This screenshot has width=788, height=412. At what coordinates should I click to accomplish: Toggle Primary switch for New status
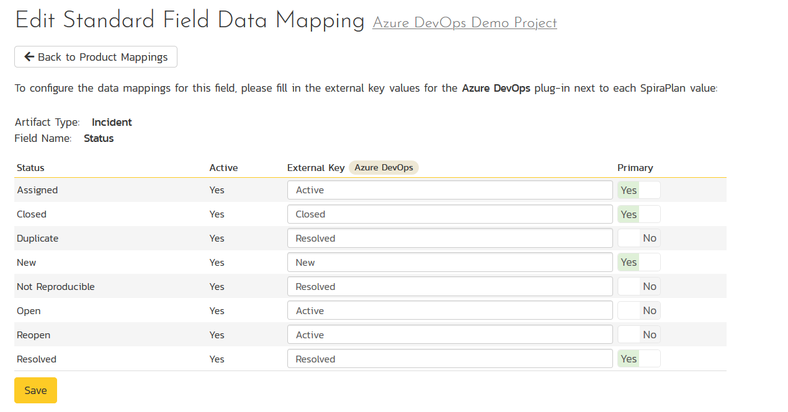coord(638,263)
